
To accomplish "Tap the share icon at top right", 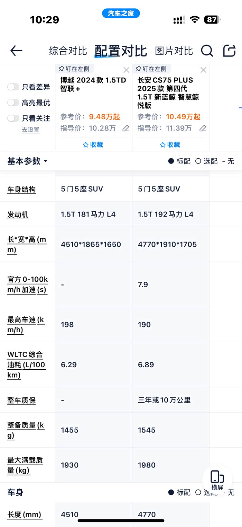I will tap(229, 51).
